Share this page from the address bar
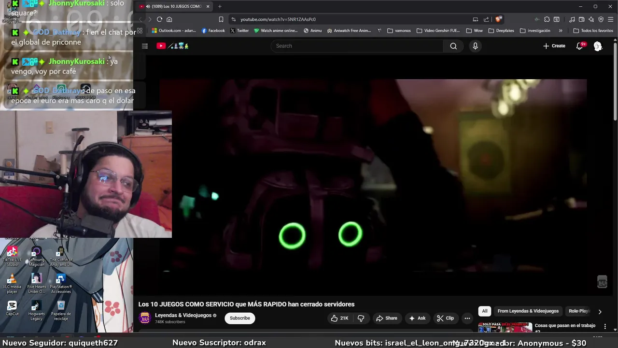 coord(486,19)
